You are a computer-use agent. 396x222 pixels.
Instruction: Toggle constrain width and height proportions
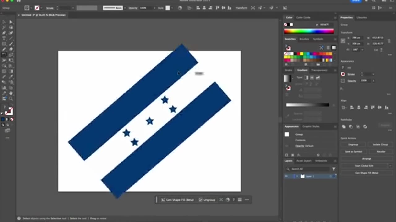(x=389, y=41)
